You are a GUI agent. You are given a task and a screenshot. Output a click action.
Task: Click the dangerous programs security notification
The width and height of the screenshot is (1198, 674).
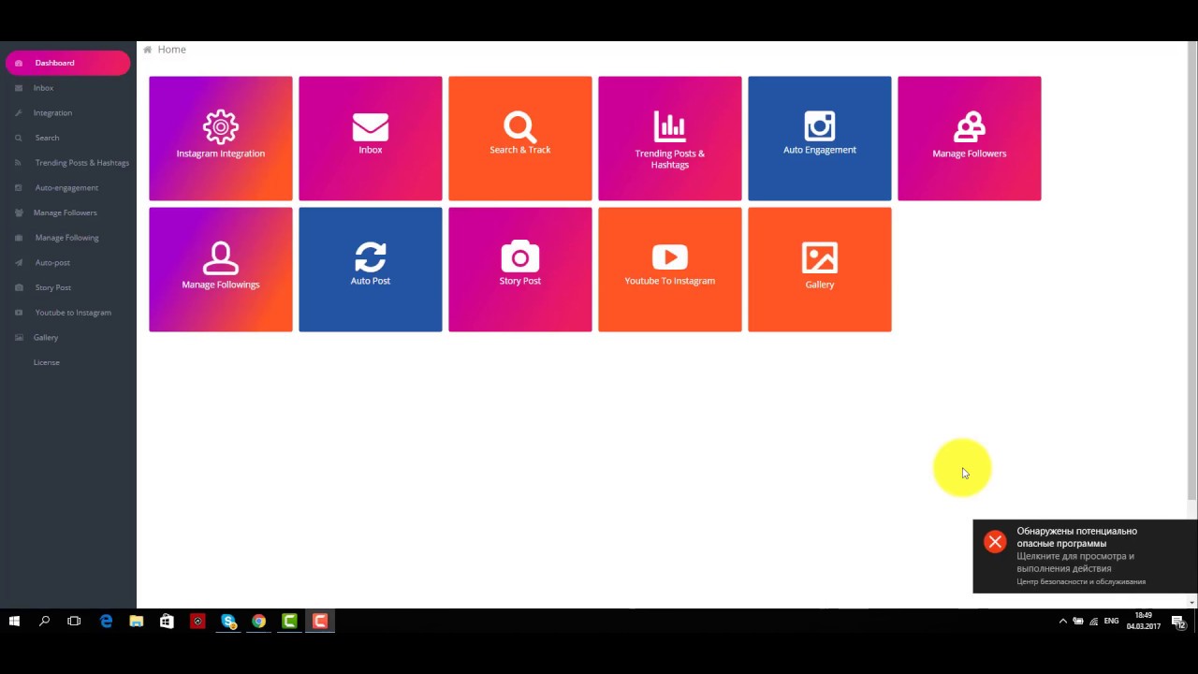1085,556
